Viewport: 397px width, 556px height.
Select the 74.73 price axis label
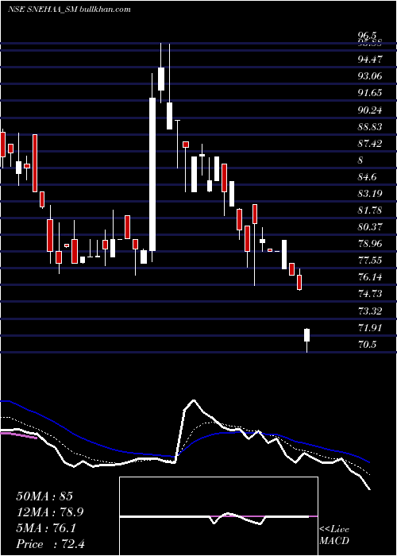click(370, 294)
